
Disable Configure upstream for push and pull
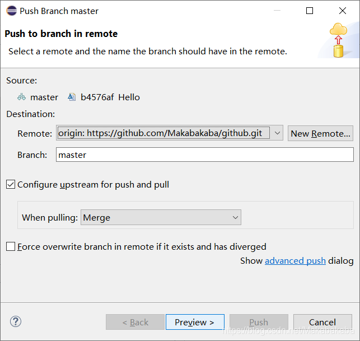11,184
